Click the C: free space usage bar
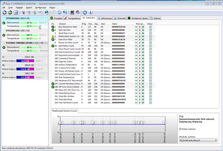 pos(25,61)
